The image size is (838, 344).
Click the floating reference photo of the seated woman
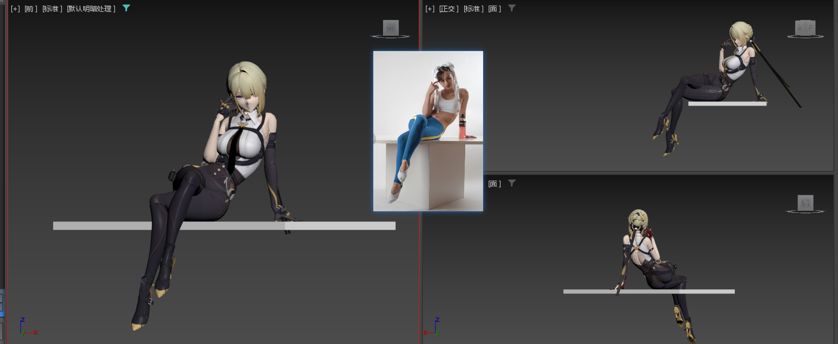tap(428, 131)
